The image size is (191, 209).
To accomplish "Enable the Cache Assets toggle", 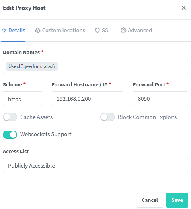I will (10, 117).
